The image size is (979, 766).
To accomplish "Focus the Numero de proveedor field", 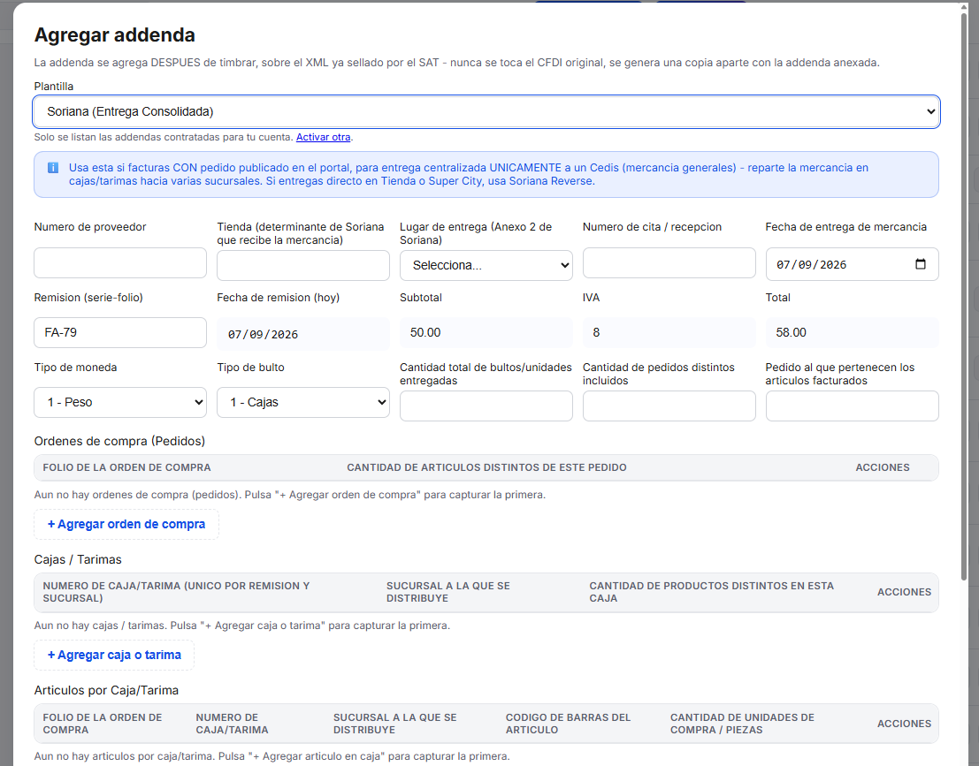I will pyautogui.click(x=120, y=262).
